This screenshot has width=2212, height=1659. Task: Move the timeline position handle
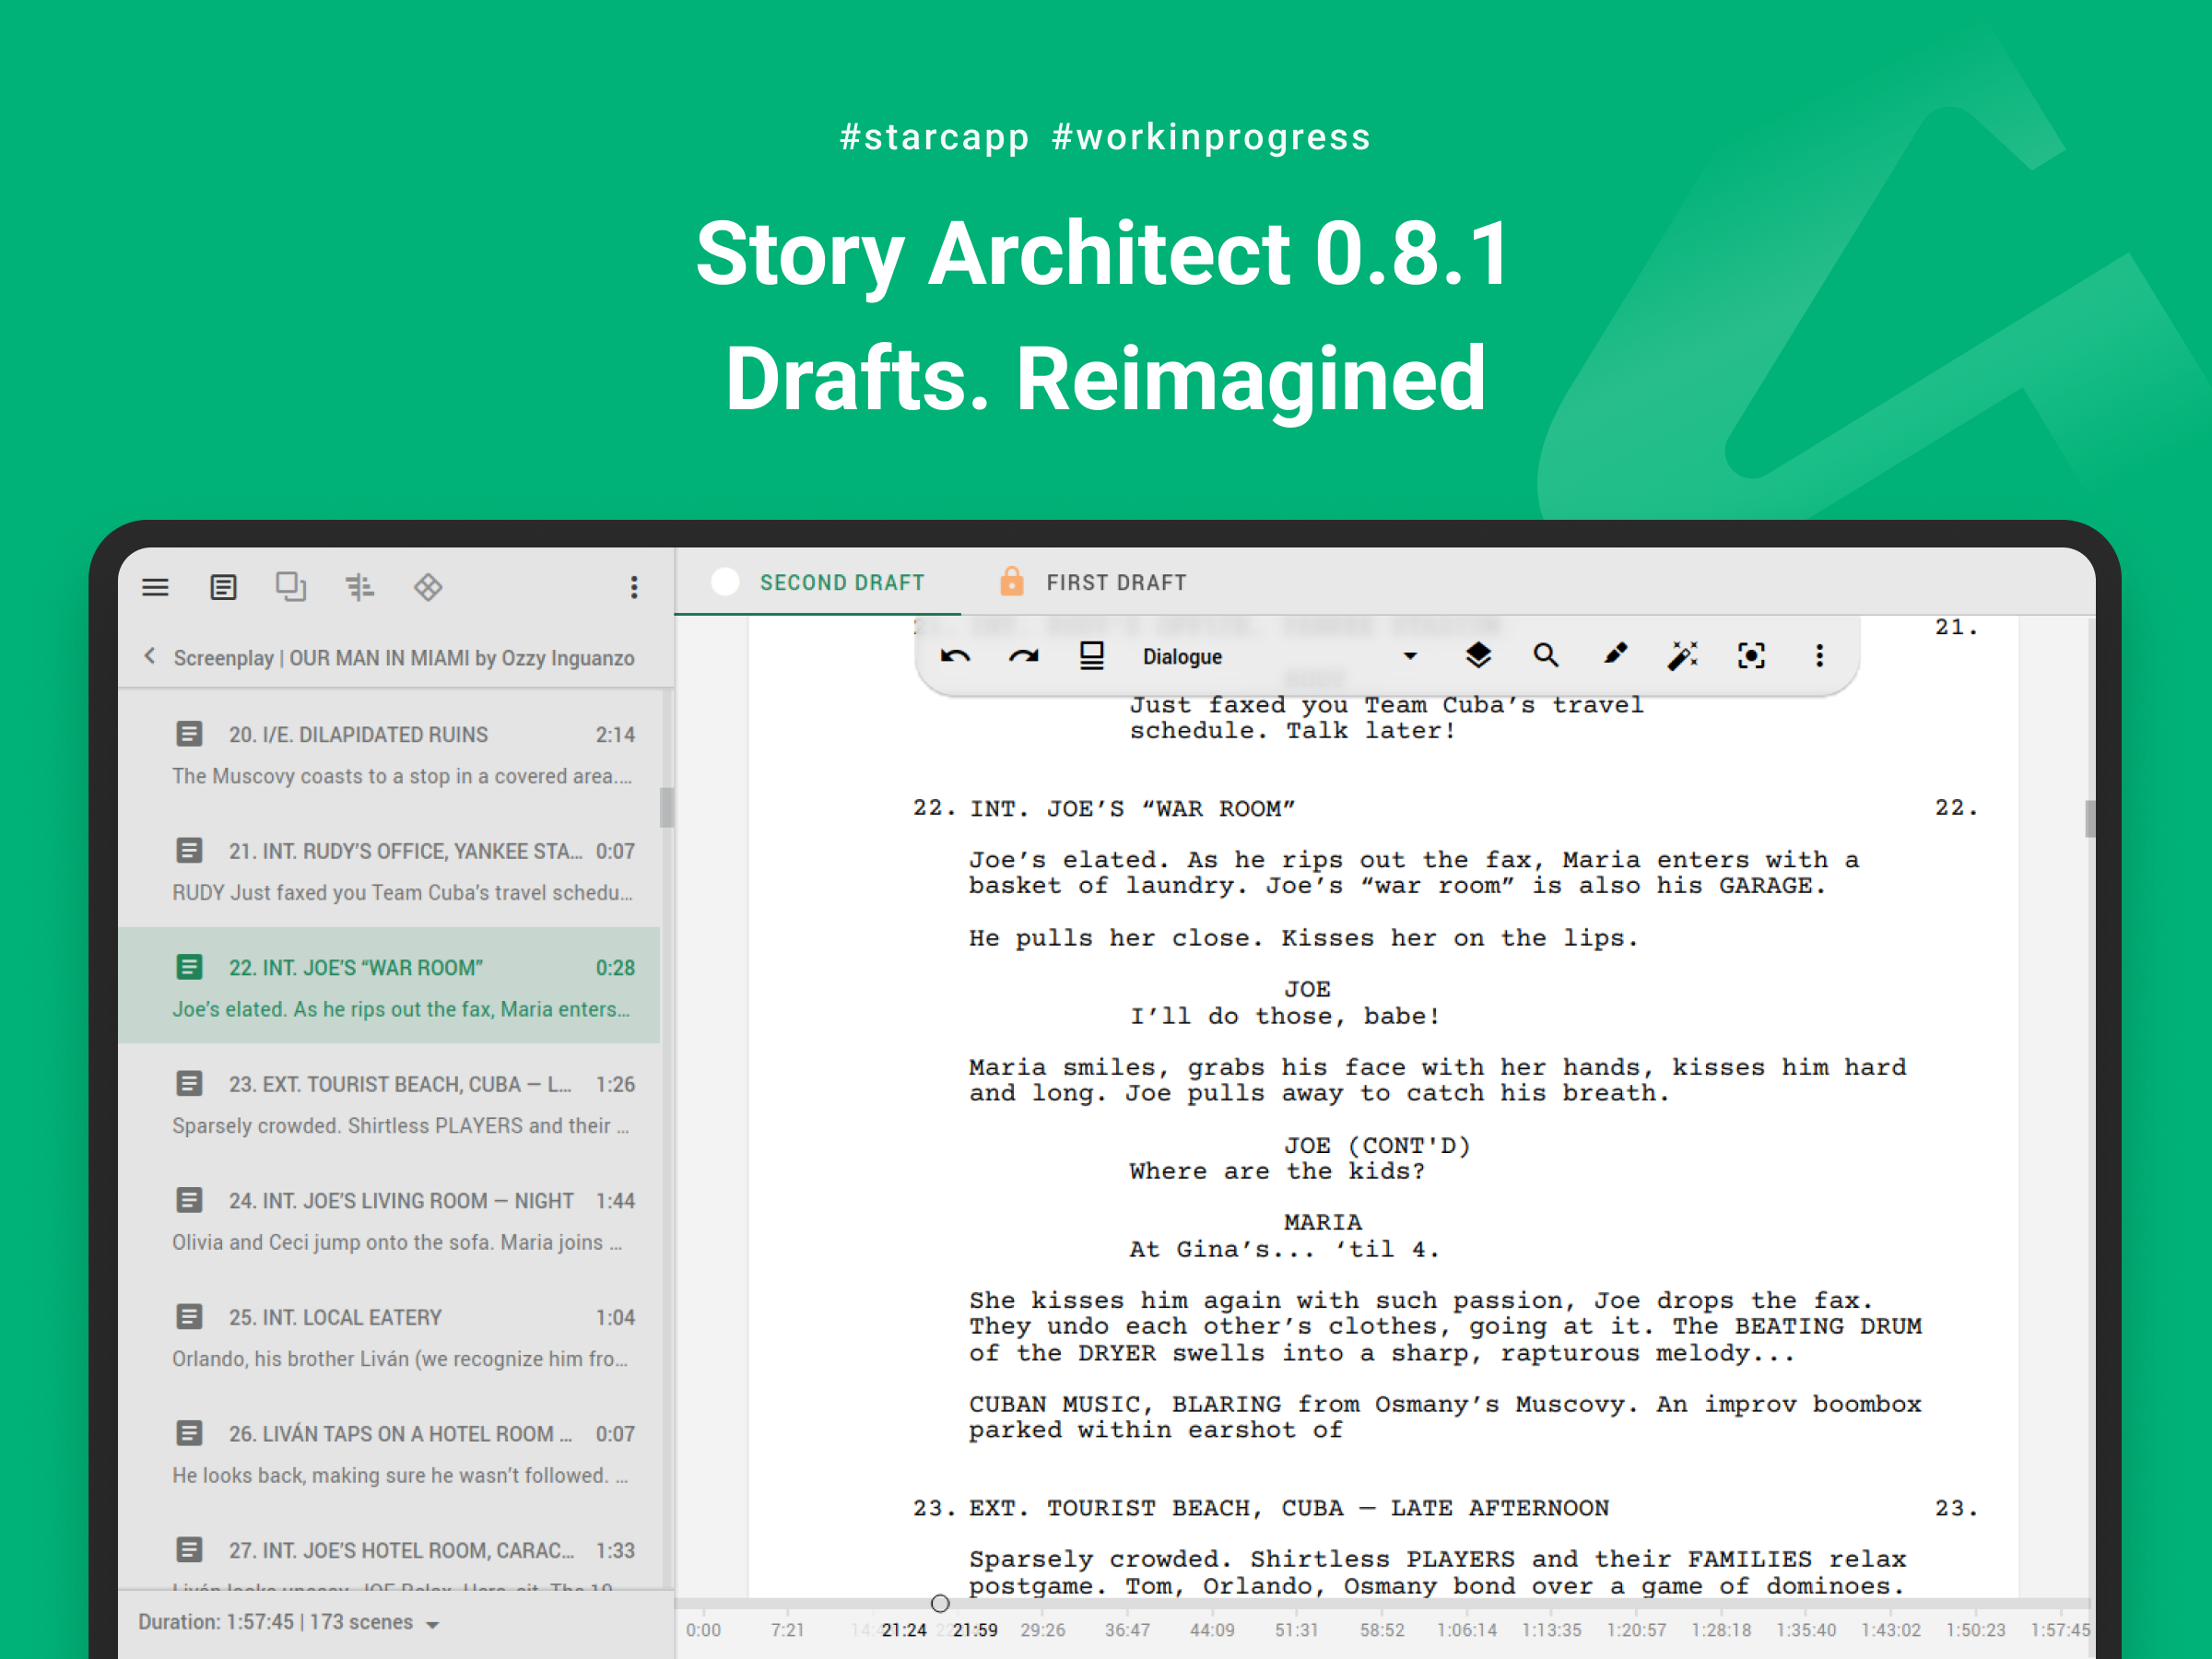tap(939, 1603)
